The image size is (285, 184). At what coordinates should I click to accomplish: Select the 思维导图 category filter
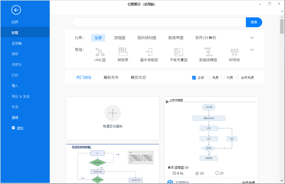click(176, 38)
